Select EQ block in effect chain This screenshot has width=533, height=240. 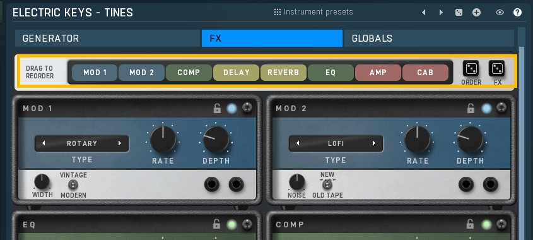331,73
